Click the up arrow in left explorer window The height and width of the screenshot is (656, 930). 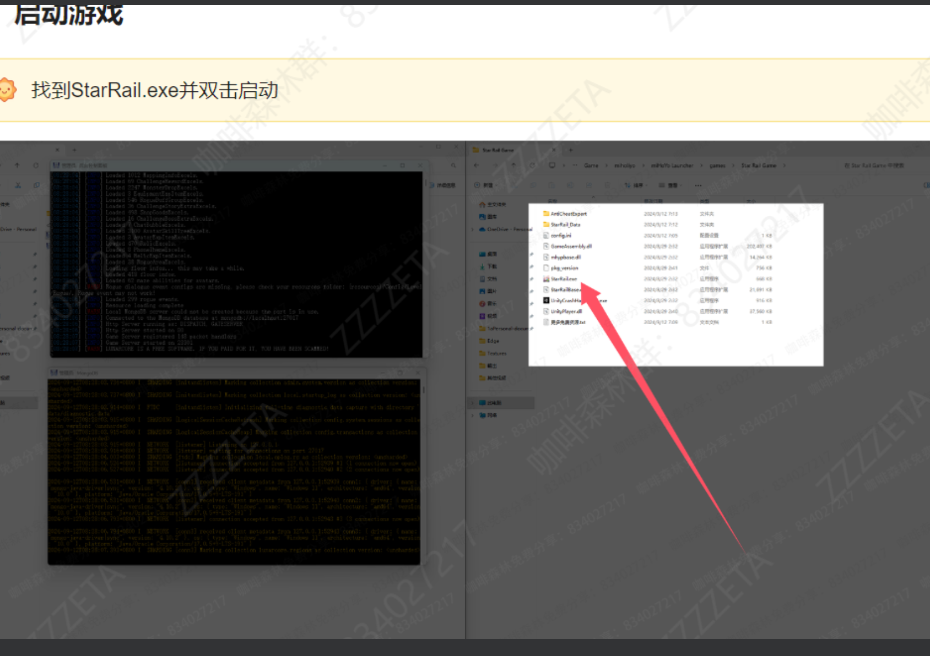click(x=17, y=165)
